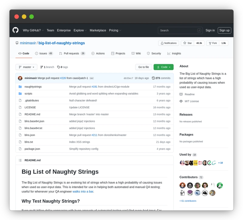Screen dimensions: 243x220
Task: Switch to the Actions tab
Action: (x=98, y=54)
